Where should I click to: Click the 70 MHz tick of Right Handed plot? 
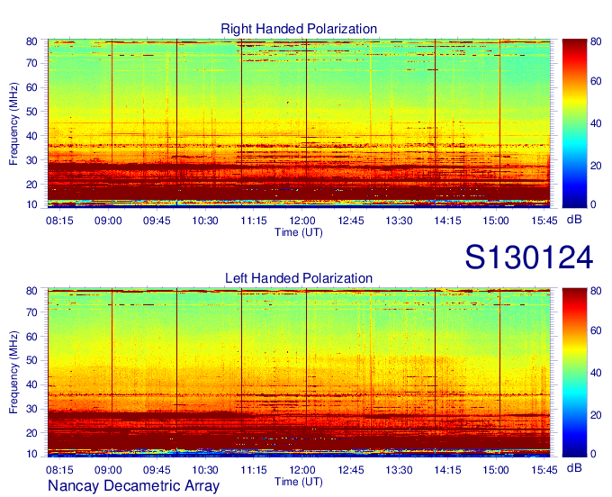31,63
